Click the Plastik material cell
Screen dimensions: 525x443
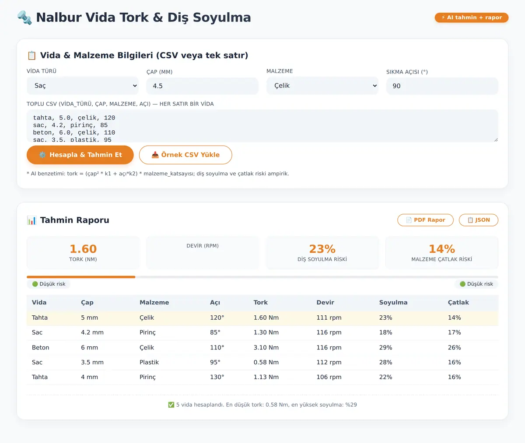(x=149, y=363)
